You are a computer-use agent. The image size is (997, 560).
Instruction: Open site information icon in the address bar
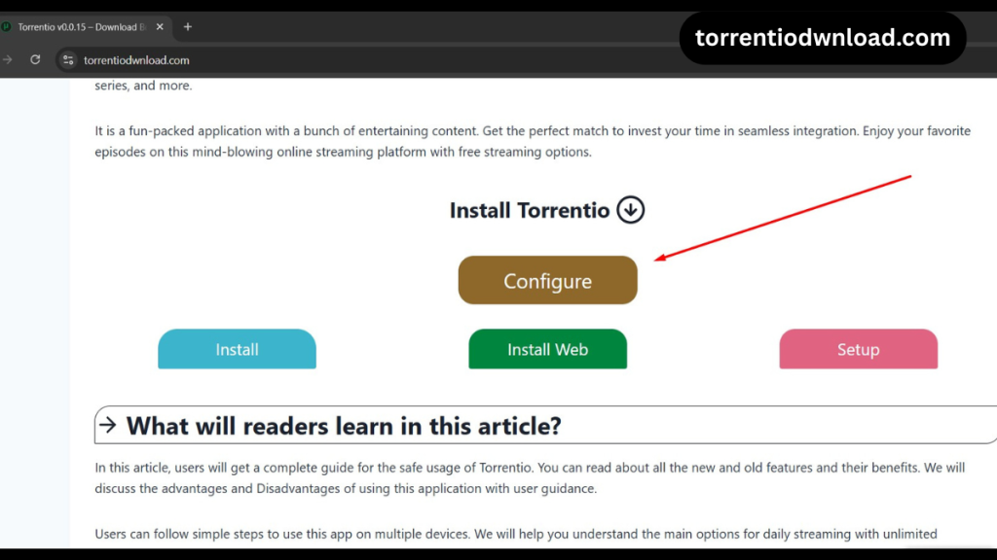tap(67, 59)
